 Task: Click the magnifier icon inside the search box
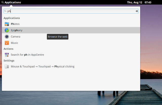5,11
